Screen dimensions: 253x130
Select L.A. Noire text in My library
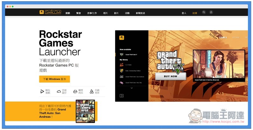point(128,65)
